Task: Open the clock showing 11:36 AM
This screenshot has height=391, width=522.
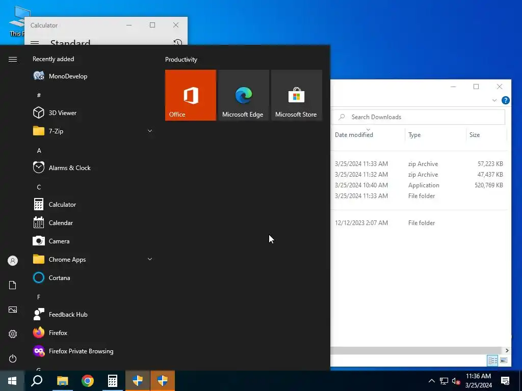Action: 478,381
